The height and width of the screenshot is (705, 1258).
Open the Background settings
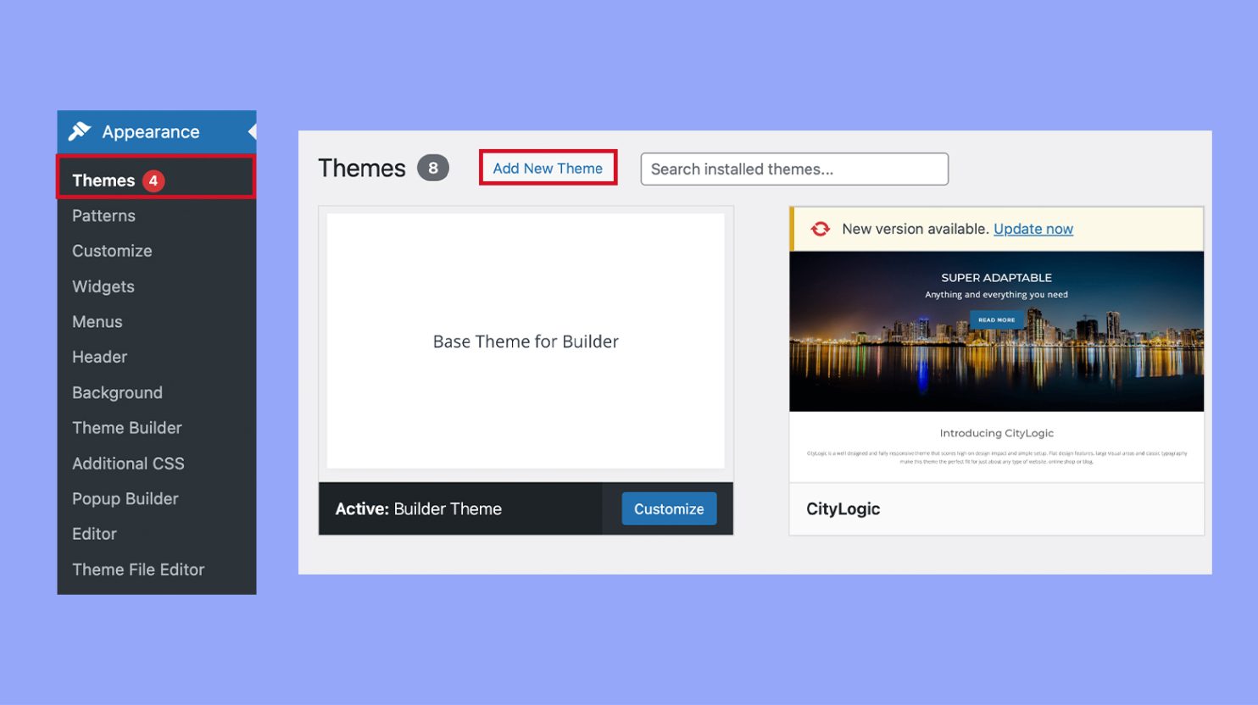click(117, 392)
